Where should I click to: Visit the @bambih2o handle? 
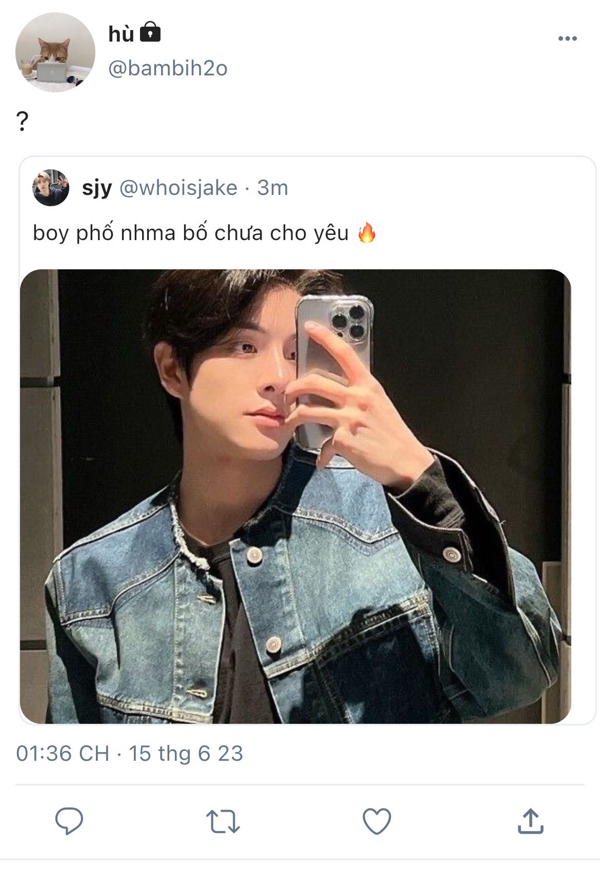pos(168,68)
